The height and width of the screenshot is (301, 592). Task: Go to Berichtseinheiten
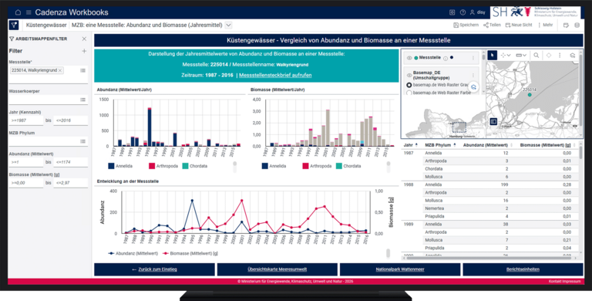(x=523, y=269)
